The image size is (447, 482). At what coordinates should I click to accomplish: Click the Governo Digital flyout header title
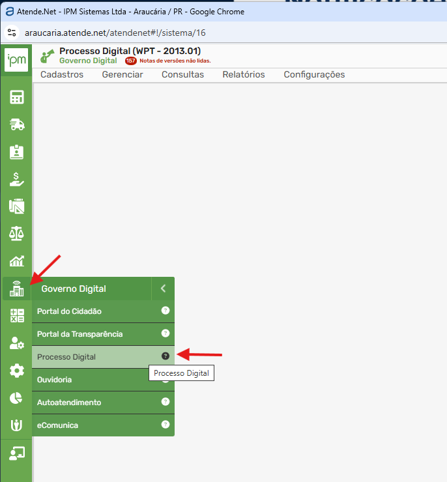pos(74,289)
